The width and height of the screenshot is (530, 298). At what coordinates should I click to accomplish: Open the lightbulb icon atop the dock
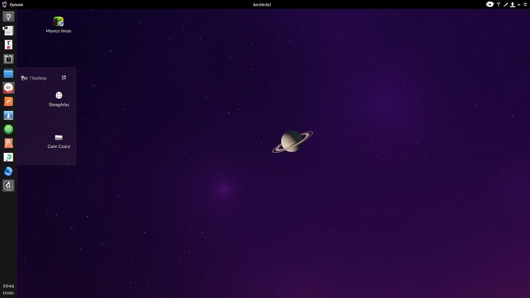pyautogui.click(x=8, y=17)
